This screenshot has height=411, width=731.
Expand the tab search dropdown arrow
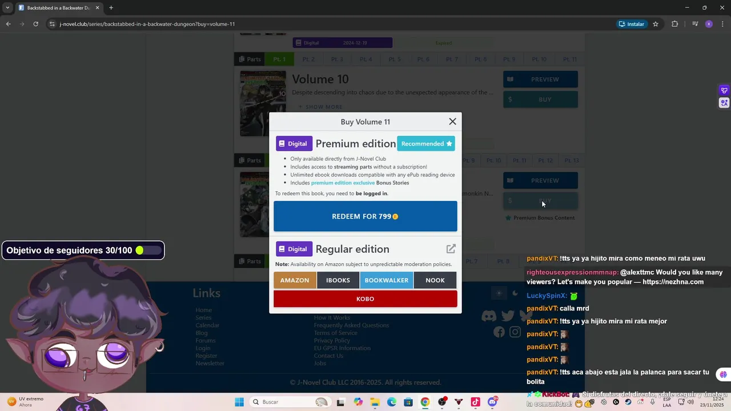(x=7, y=8)
